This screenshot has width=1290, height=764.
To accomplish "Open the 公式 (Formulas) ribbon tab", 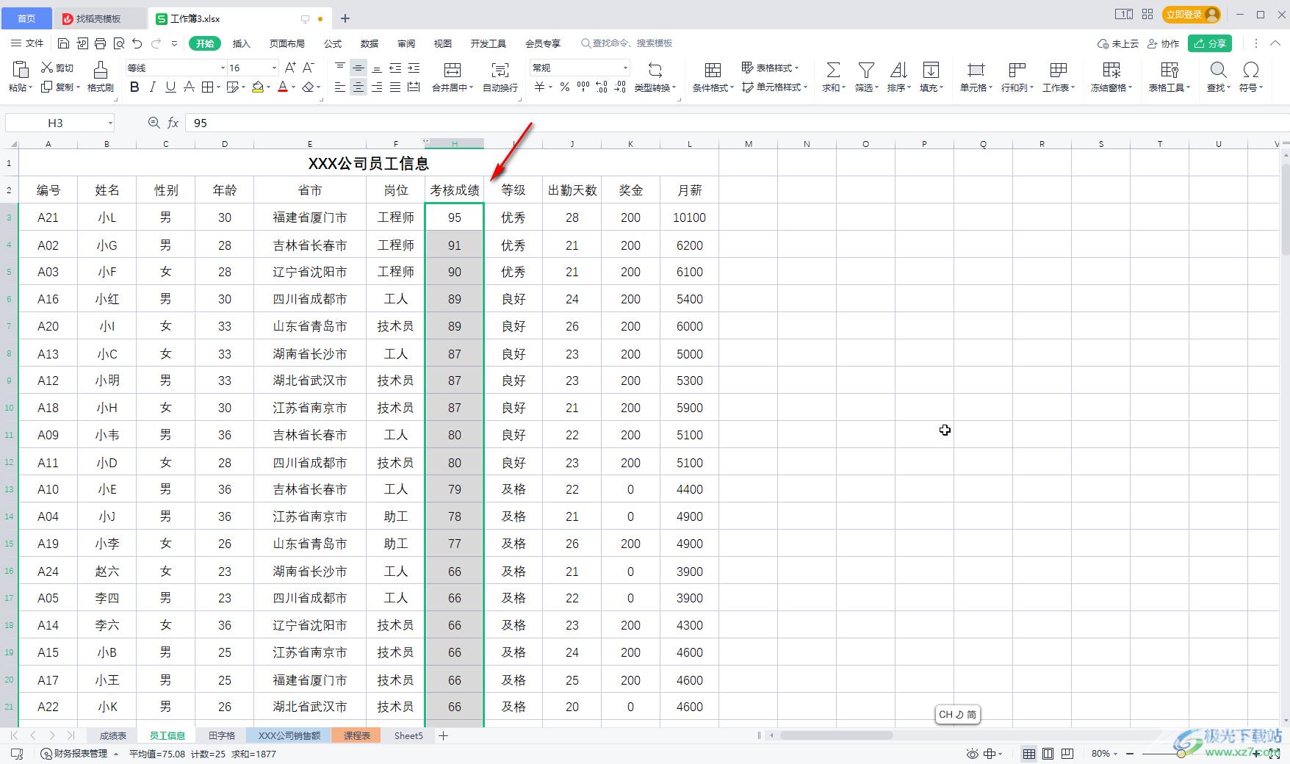I will [333, 43].
